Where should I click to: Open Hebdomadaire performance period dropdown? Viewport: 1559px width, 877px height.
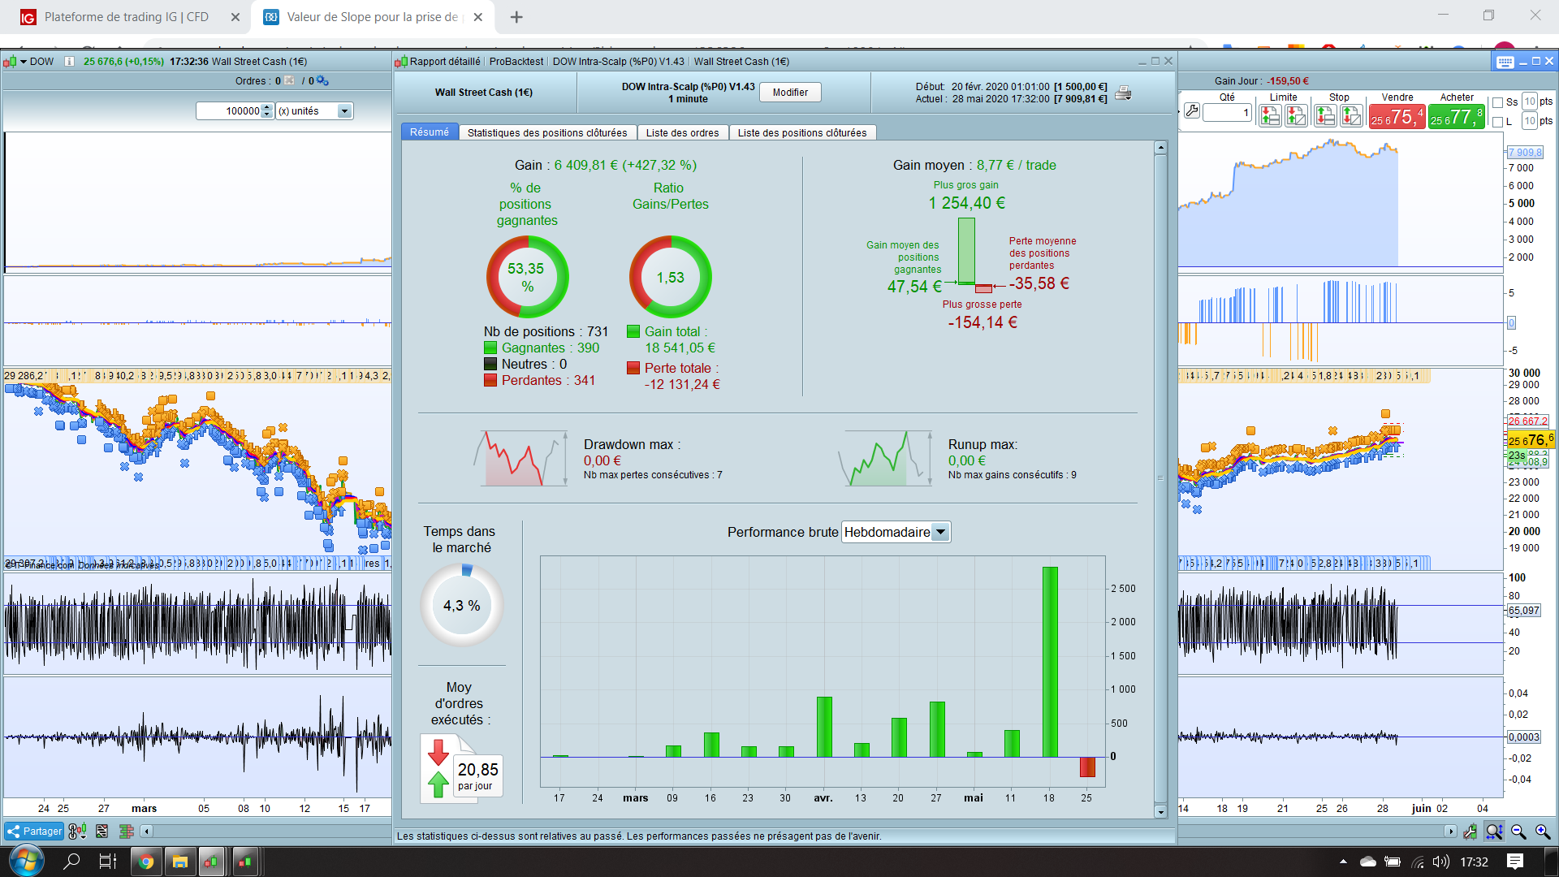pos(940,532)
